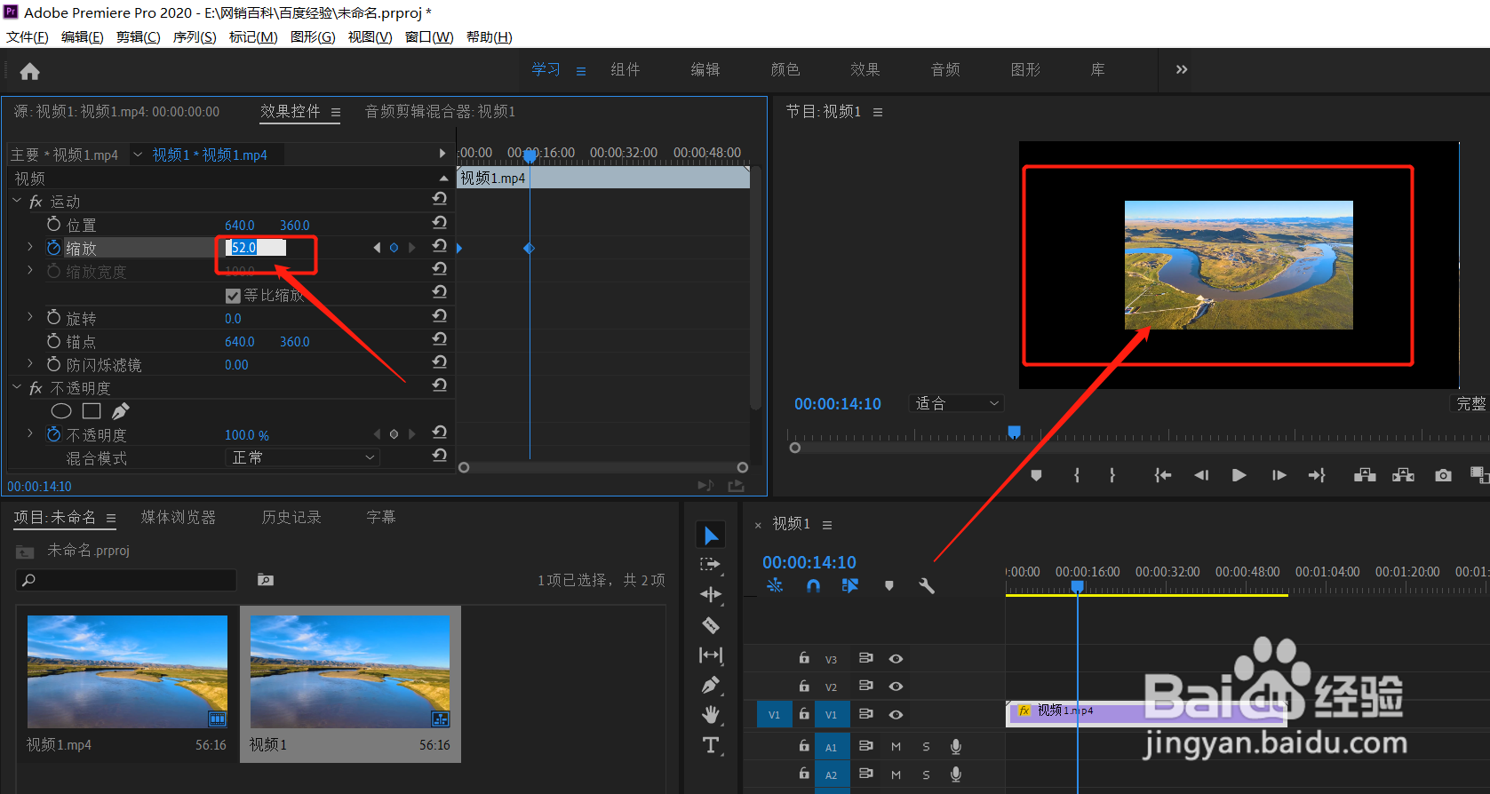The width and height of the screenshot is (1490, 794).
Task: Click the timeline timecode 00:00:14:10
Action: point(809,562)
